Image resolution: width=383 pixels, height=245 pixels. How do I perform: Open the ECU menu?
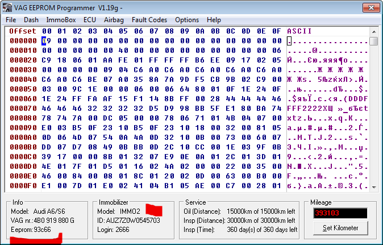point(90,20)
